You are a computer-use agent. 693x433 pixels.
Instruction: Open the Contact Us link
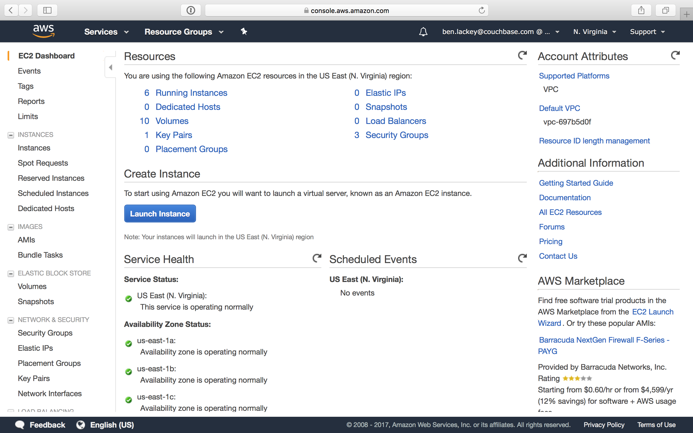click(558, 256)
